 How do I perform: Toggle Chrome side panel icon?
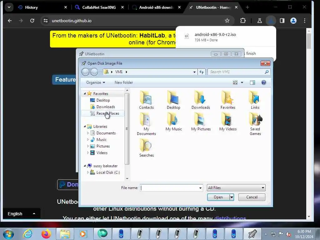click(x=282, y=21)
